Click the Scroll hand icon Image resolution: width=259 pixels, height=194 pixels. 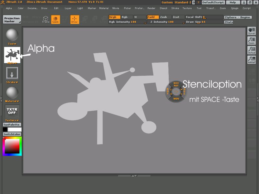pyautogui.click(x=252, y=31)
